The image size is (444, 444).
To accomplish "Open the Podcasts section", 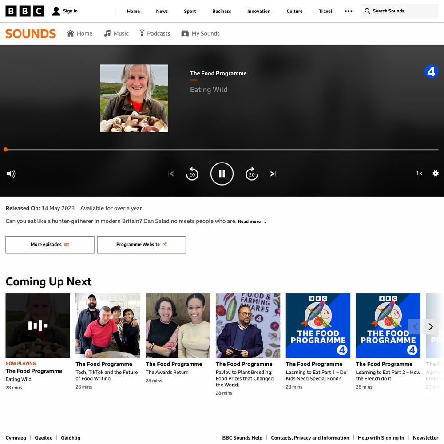I will (x=155, y=33).
